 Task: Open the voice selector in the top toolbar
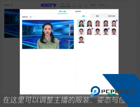tap(93, 5)
